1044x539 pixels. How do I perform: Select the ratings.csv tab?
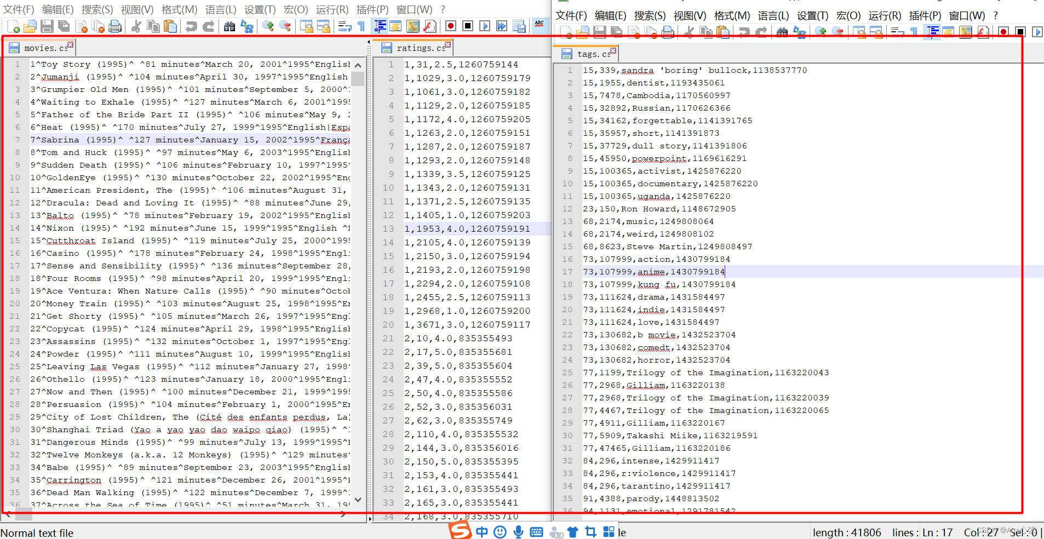[x=415, y=48]
